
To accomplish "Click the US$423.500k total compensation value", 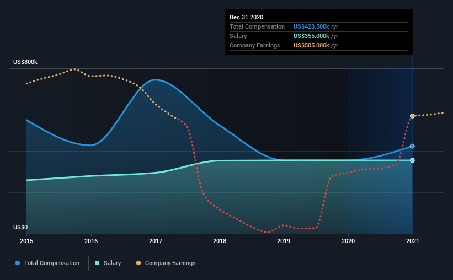I will (x=311, y=26).
